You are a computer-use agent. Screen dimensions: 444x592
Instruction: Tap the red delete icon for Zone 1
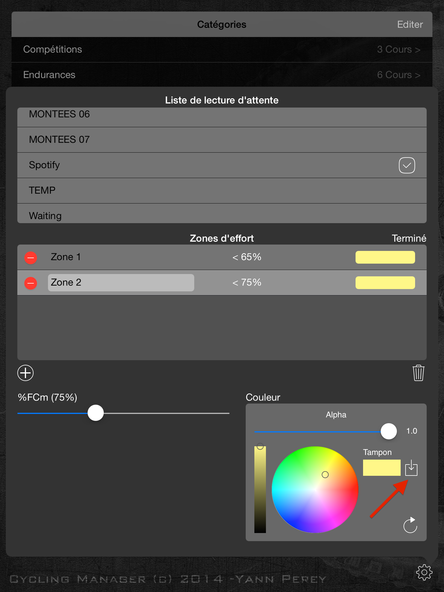(x=31, y=258)
